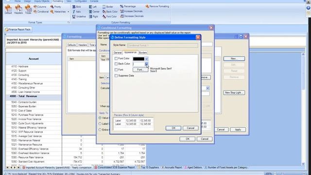This screenshot has height=175, width=311.
Task: Go to last sheet tab arrow
Action: coord(18,168)
